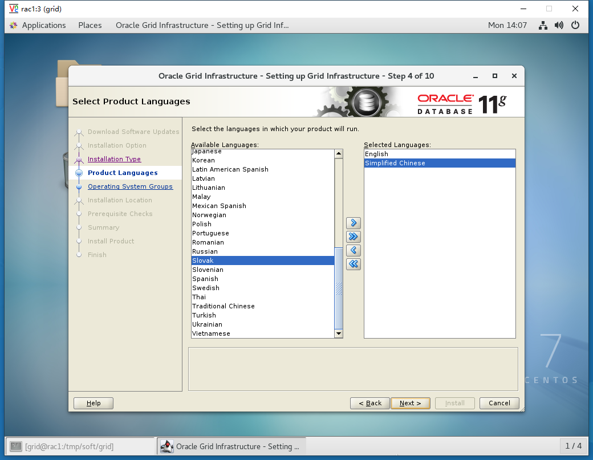
Task: Maximize the Oracle installer dialog
Action: (495, 76)
